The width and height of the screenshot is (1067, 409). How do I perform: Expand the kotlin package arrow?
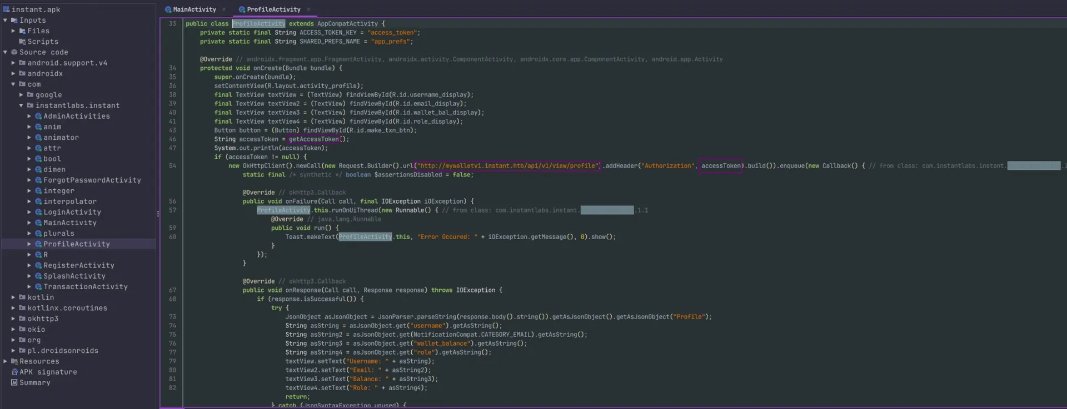click(x=13, y=297)
